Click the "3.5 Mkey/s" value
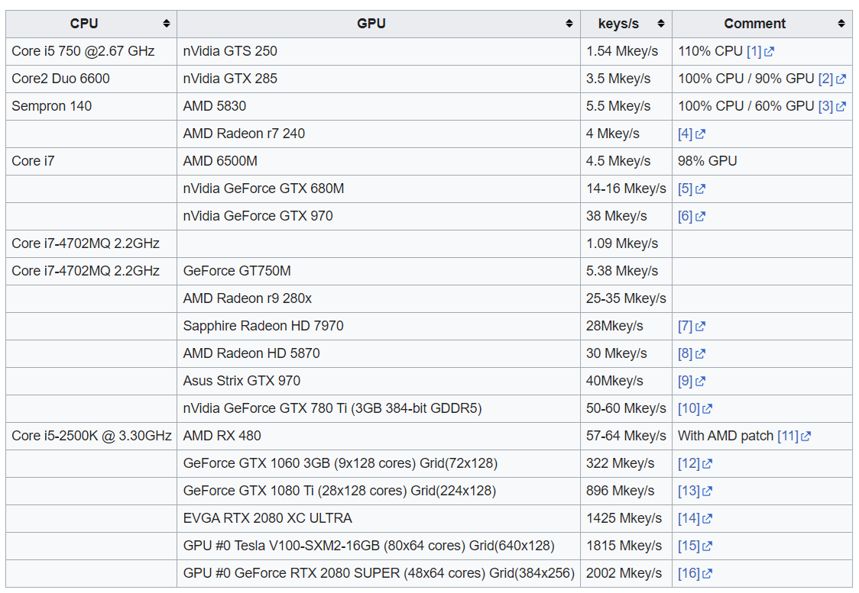Screen dimensions: 859x593 pyautogui.click(x=626, y=79)
